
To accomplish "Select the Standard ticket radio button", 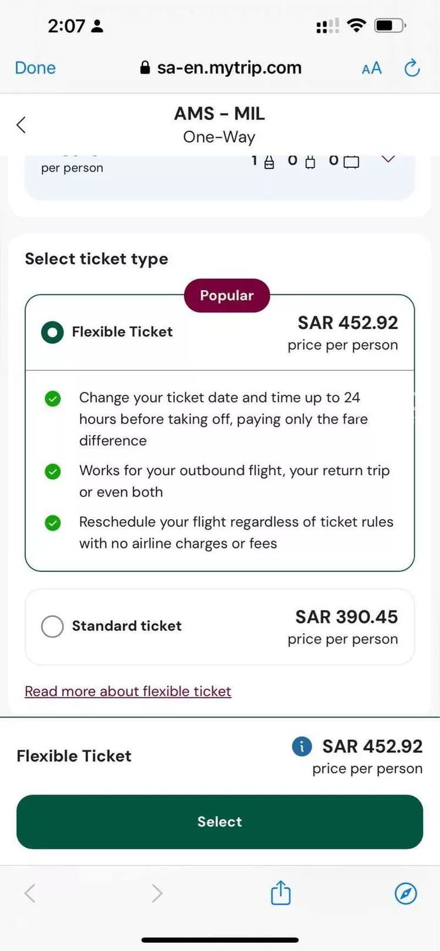I will tap(52, 626).
